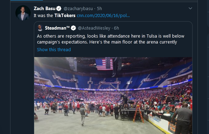209x134 pixels.
Task: Click the bold TikTokers word
Action: pyautogui.click(x=65, y=16)
